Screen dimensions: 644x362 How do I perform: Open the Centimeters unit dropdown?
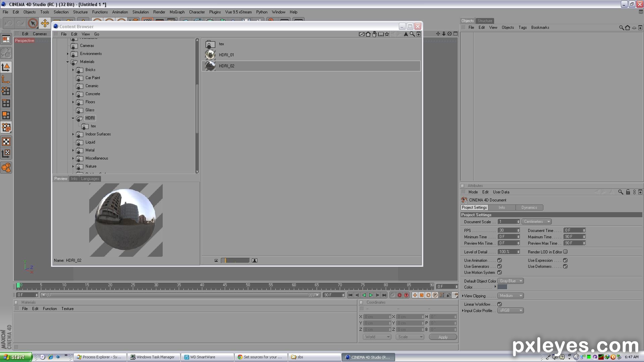pos(536,222)
